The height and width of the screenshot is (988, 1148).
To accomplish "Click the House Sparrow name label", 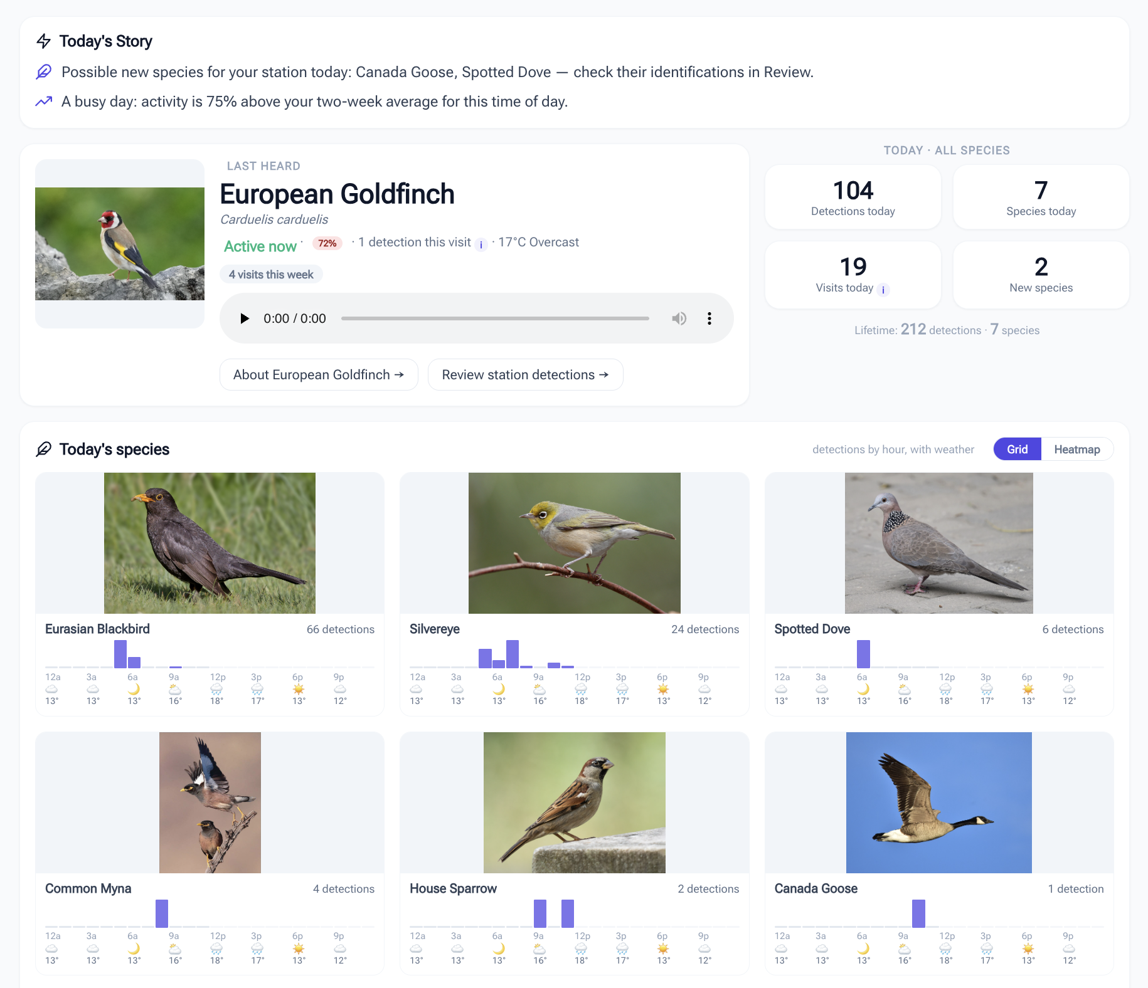I will click(x=453, y=888).
